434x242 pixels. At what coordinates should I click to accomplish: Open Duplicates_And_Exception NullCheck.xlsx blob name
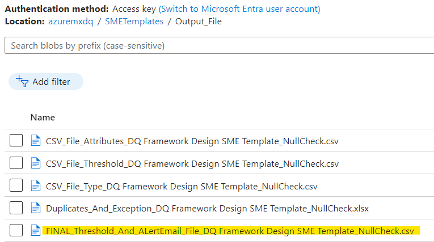(x=207, y=208)
